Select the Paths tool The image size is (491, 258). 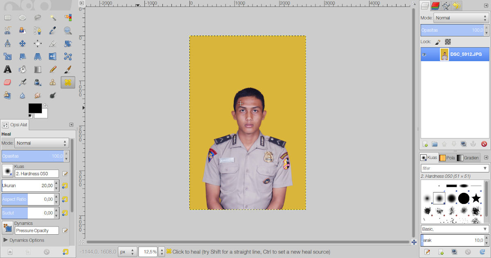pos(38,30)
